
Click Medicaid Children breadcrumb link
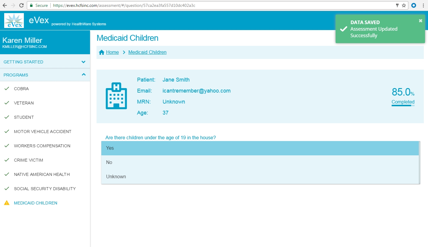click(147, 52)
